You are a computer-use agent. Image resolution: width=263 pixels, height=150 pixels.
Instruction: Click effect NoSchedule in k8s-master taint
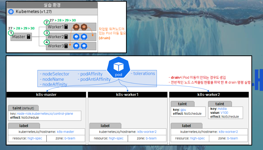coord(25,118)
